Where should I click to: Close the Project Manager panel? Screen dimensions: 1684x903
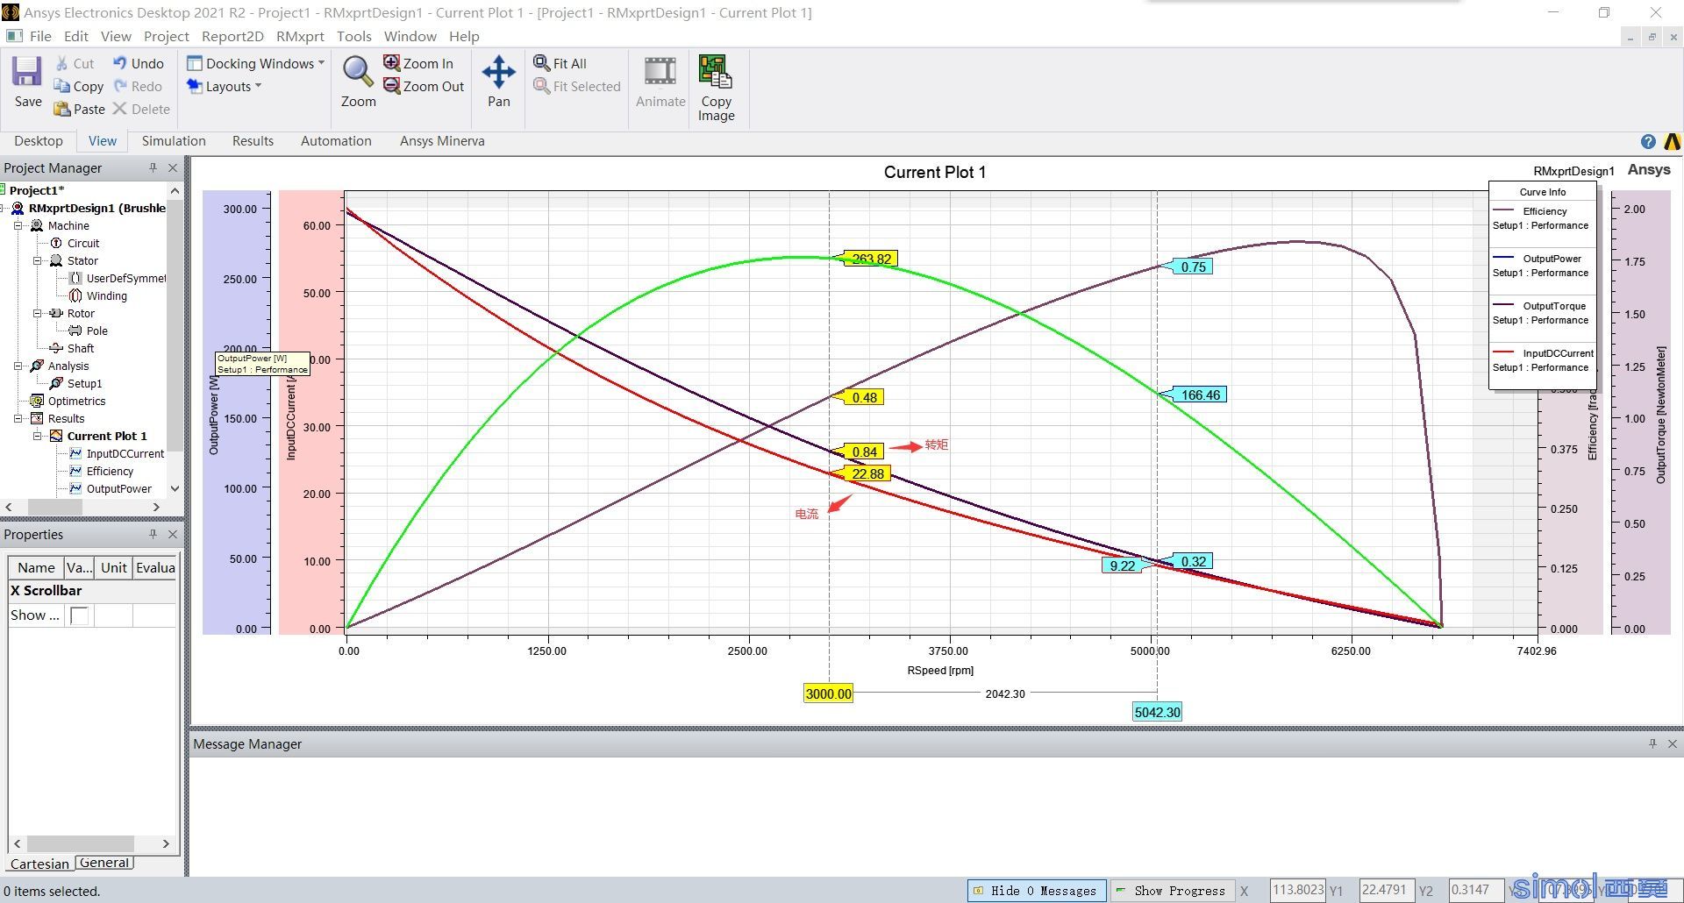pos(173,167)
